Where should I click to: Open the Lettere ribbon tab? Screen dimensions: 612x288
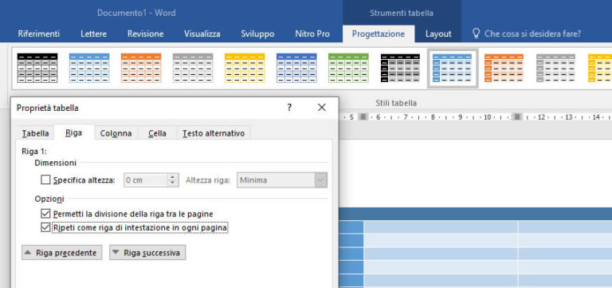pos(94,34)
